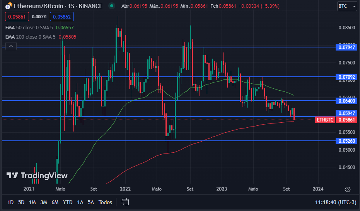Open the go-to-date calendar icon
Screen dimensions: 360x211
pos(125,202)
